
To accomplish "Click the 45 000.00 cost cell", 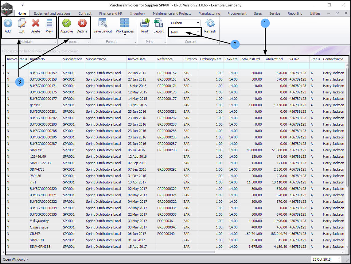I will click(x=251, y=150).
